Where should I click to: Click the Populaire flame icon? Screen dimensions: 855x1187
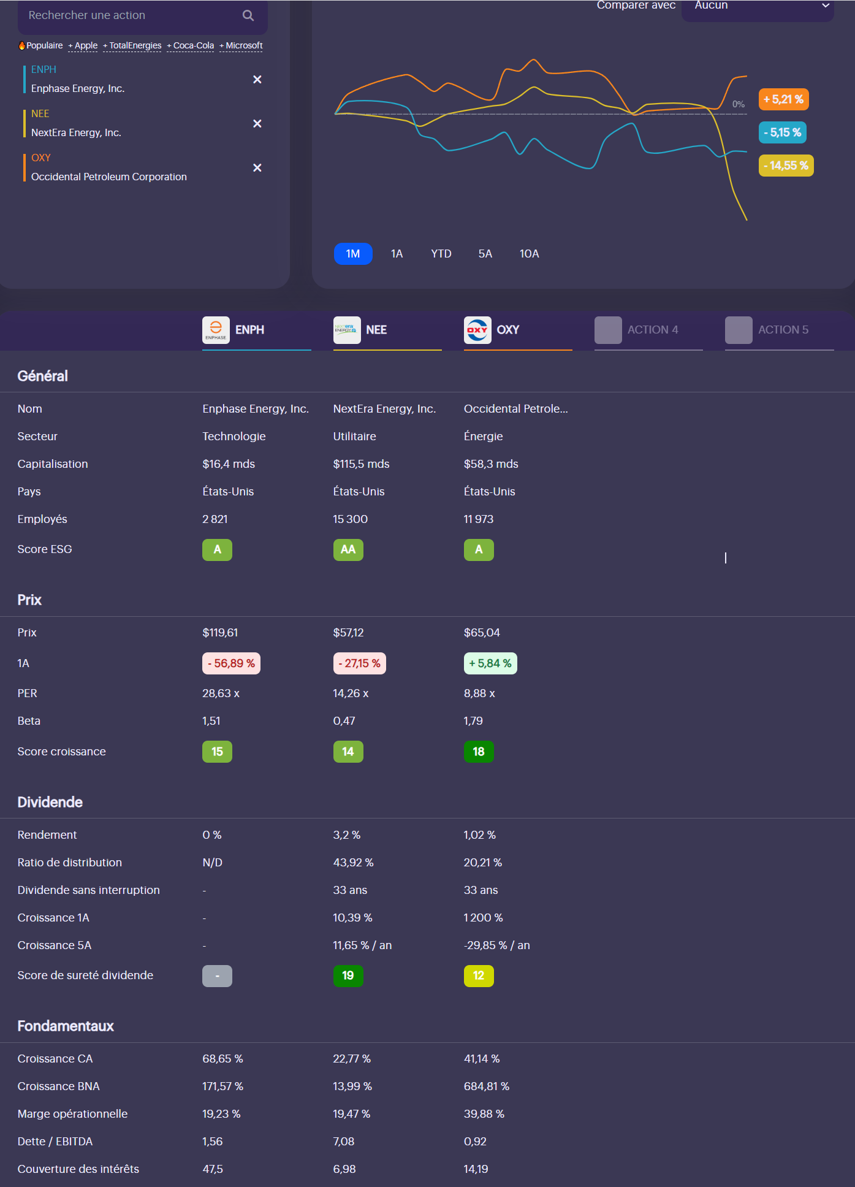[22, 45]
